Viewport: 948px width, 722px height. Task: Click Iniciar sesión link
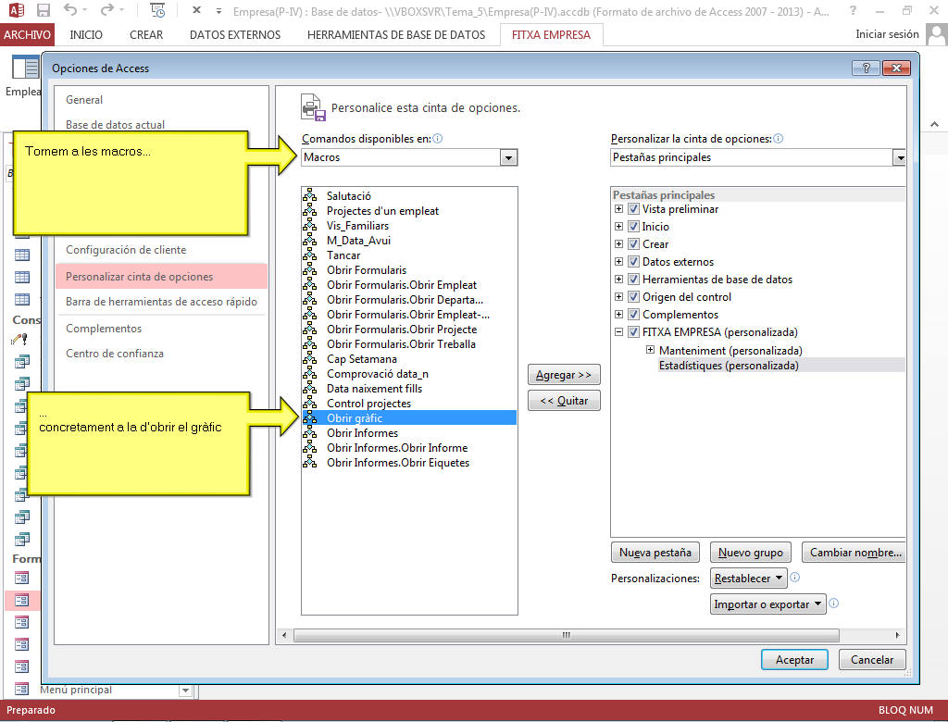click(x=887, y=34)
